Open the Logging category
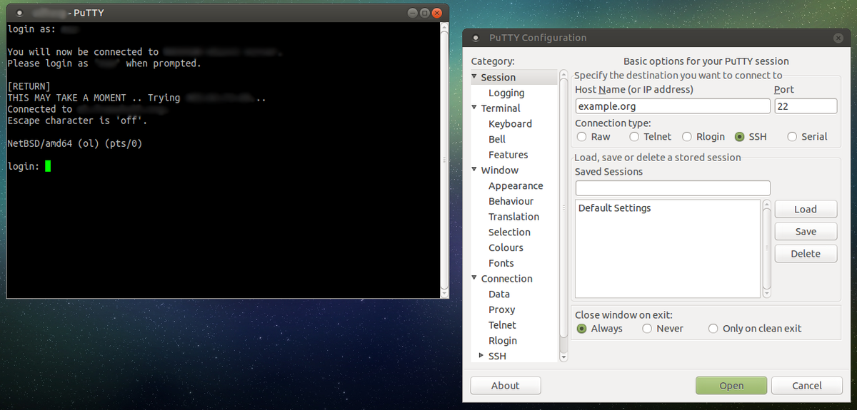The height and width of the screenshot is (410, 857). point(506,93)
